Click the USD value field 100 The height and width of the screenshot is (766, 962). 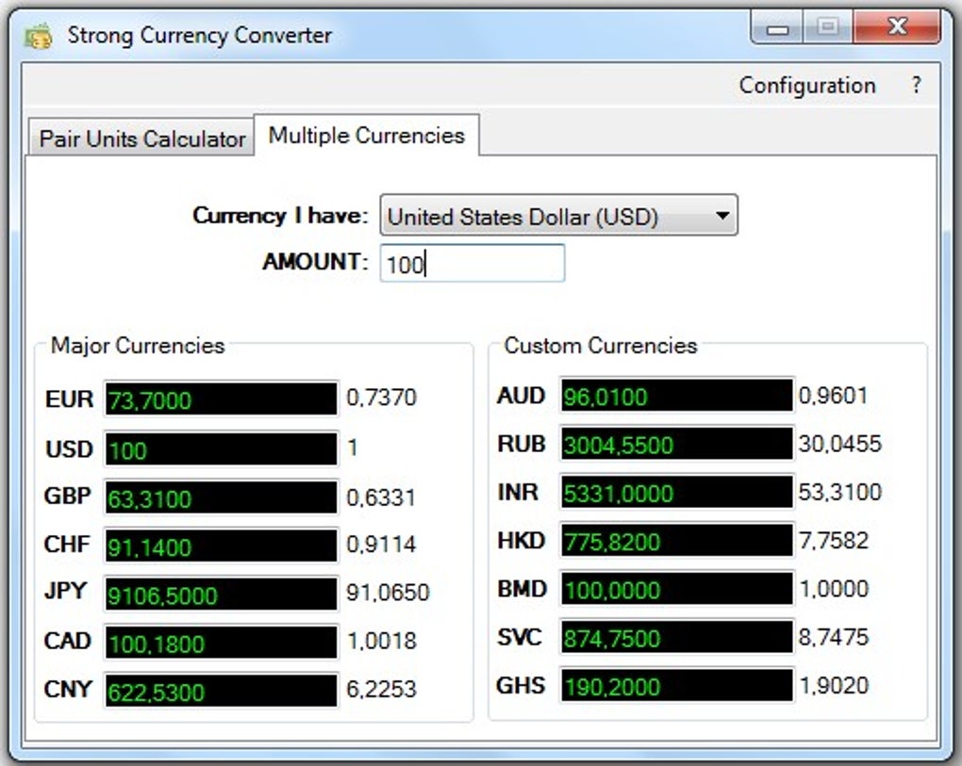pyautogui.click(x=221, y=448)
